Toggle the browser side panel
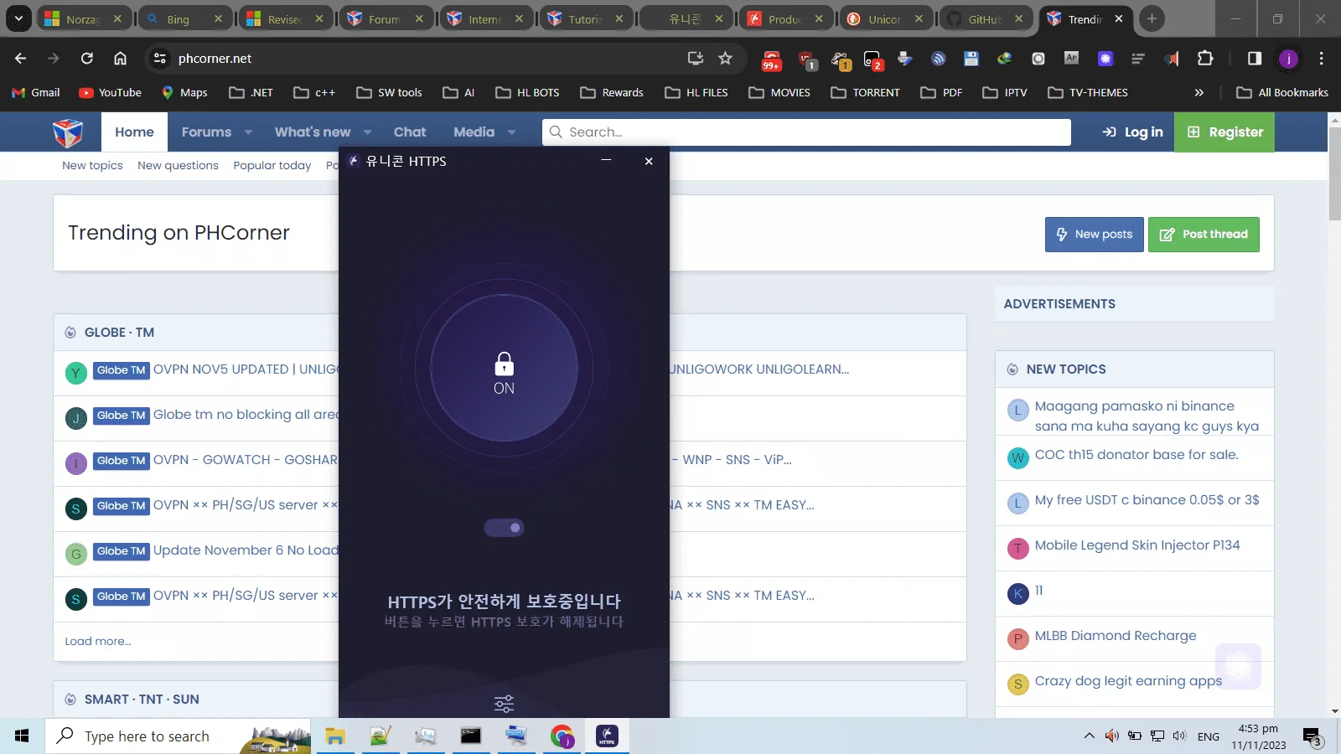1341x754 pixels. coord(1255,58)
